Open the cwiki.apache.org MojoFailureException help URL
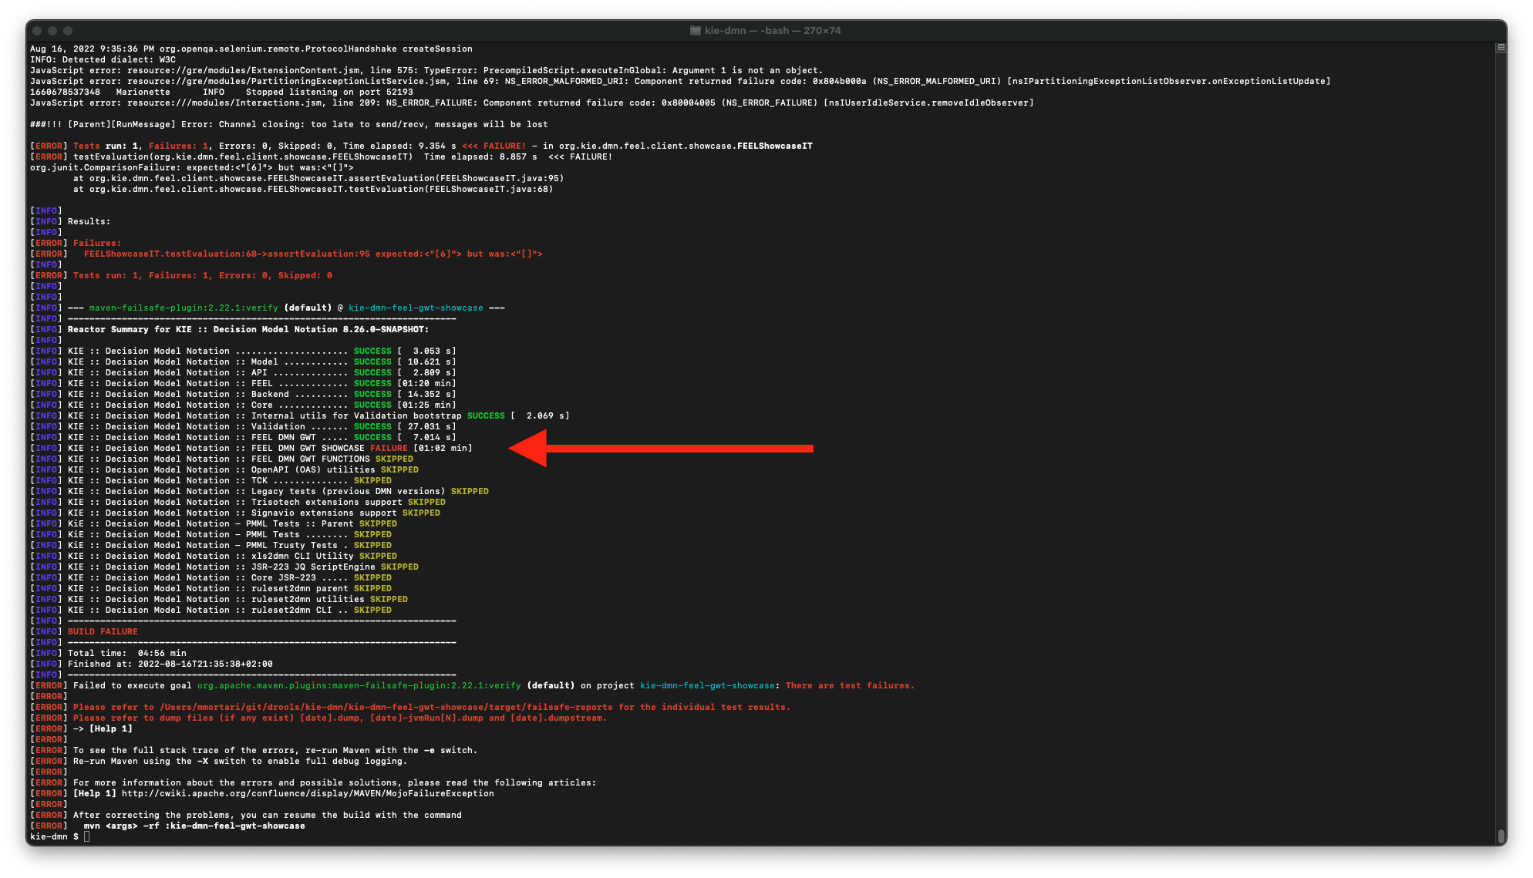The width and height of the screenshot is (1533, 878). click(307, 793)
